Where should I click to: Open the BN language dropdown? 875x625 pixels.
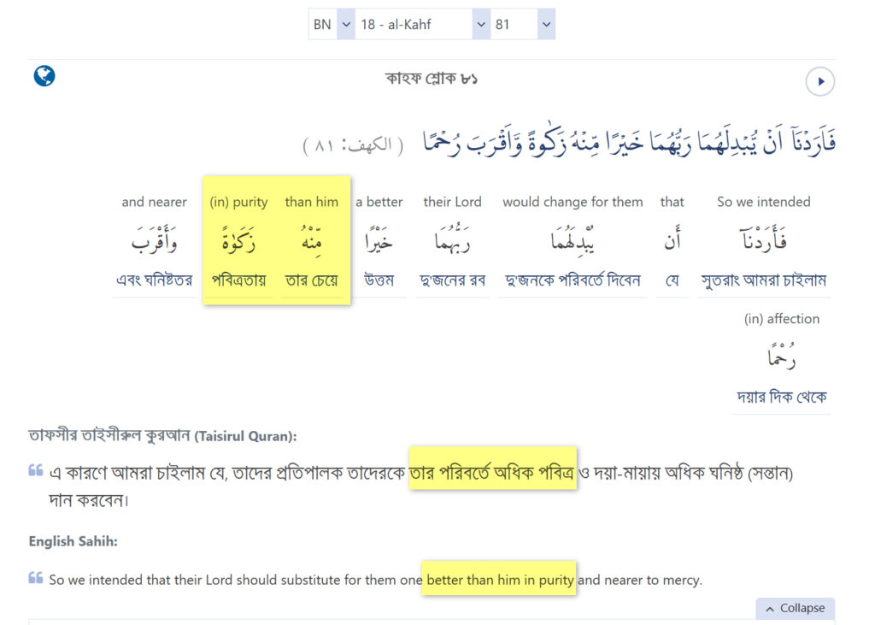point(332,25)
